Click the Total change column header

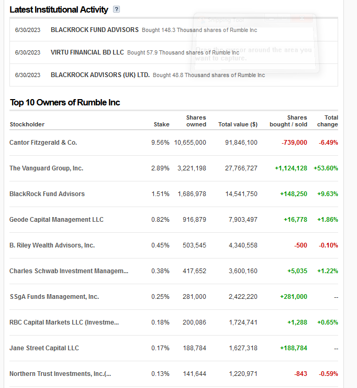pyautogui.click(x=328, y=121)
